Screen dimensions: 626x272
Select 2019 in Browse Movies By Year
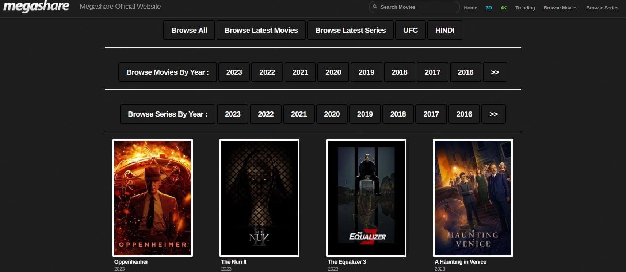(366, 72)
